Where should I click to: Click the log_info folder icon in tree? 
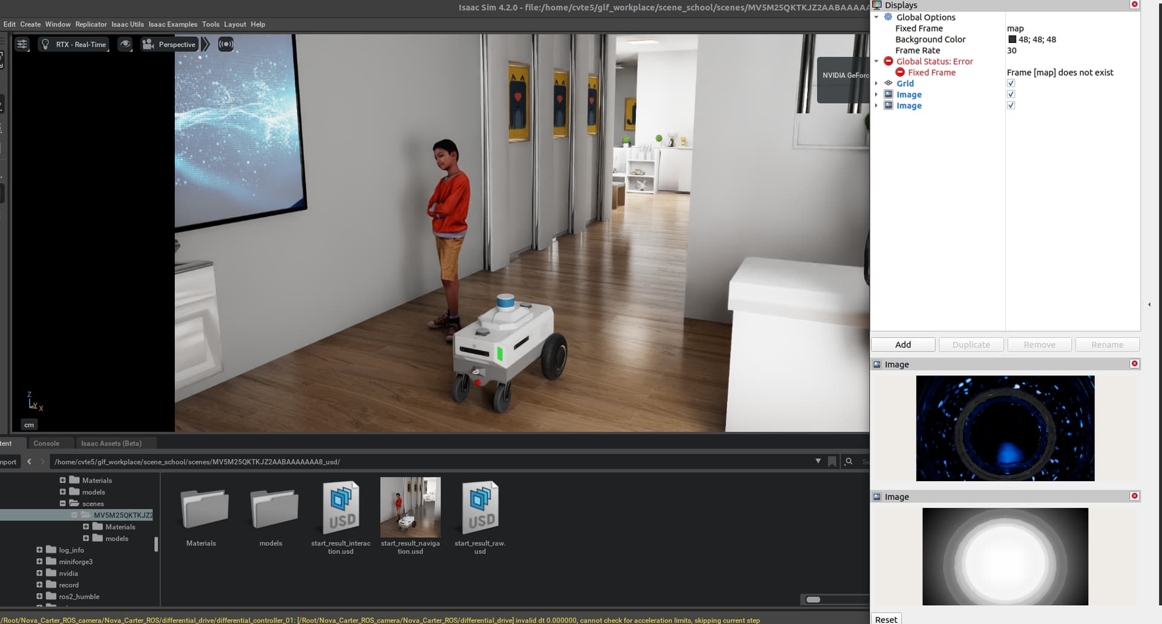pos(51,550)
